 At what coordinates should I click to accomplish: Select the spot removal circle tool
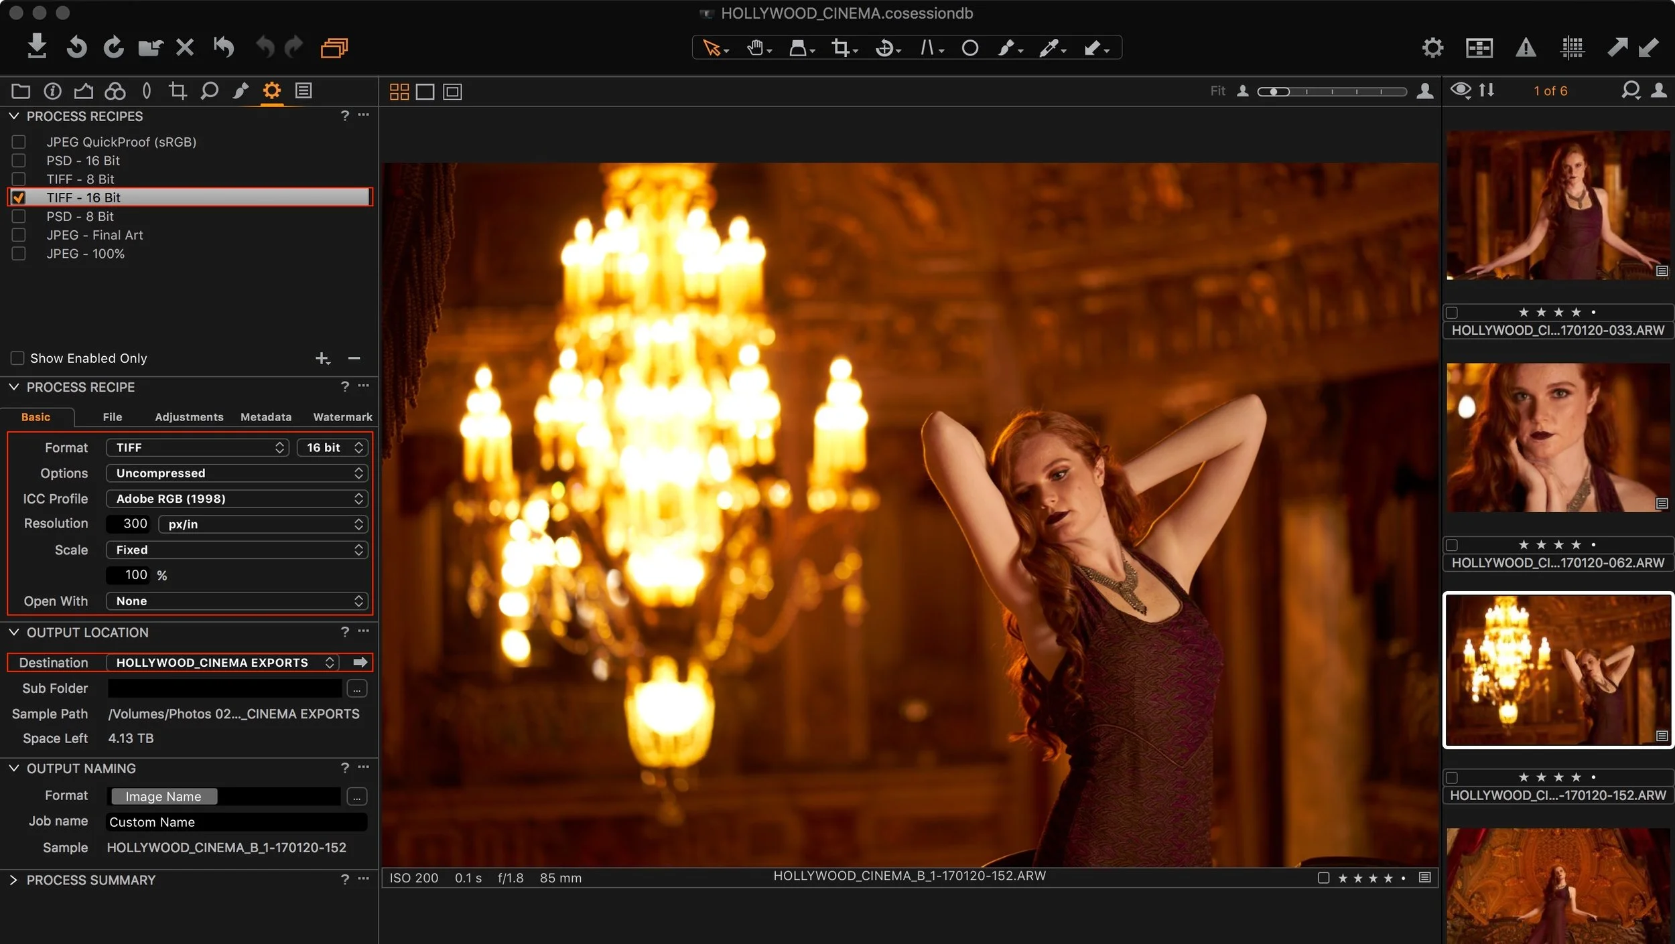969,48
